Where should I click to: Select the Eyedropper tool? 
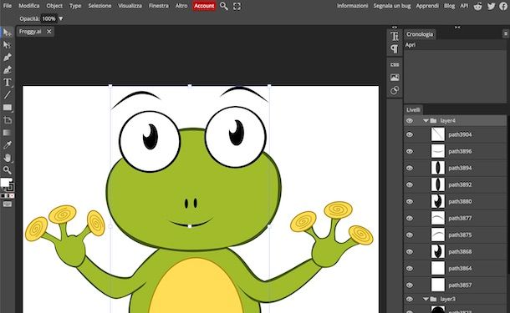point(8,145)
